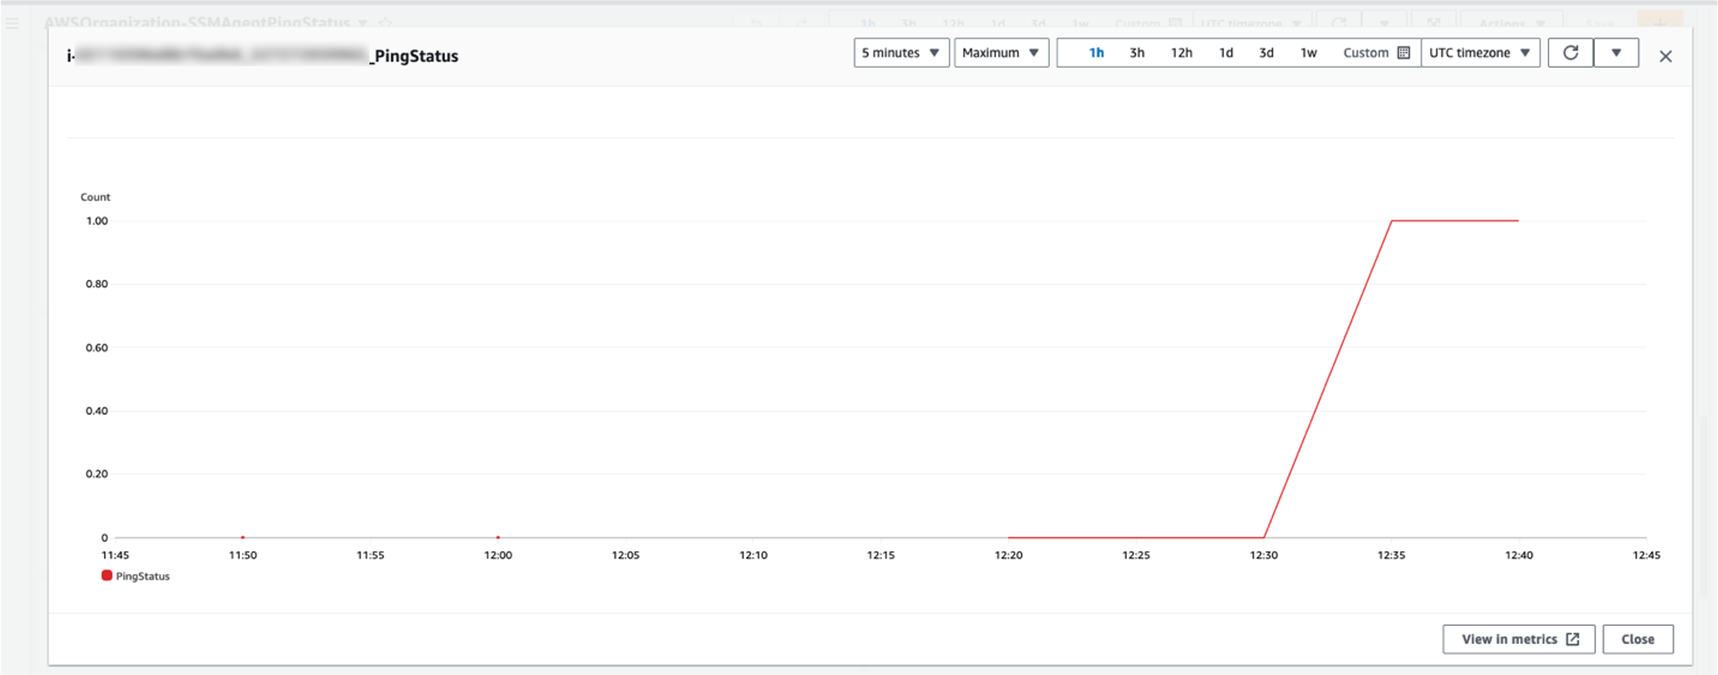Click the View in metrics button
Screen dimensions: 1718x675
coord(1518,638)
